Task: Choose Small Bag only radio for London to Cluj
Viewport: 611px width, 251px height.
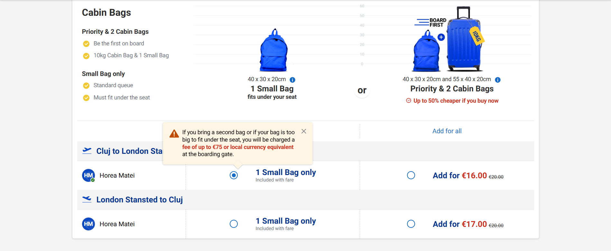Action: pyautogui.click(x=234, y=224)
